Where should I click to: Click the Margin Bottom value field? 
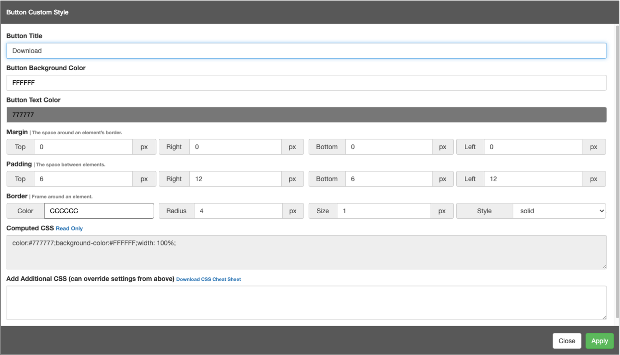(388, 147)
